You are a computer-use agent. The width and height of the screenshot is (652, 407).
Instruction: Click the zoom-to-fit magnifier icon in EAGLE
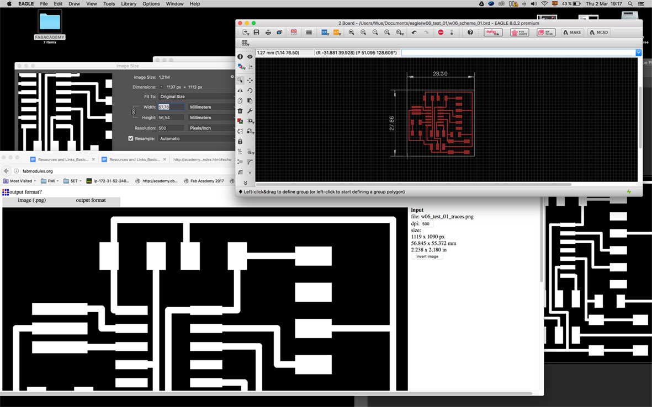coord(351,33)
